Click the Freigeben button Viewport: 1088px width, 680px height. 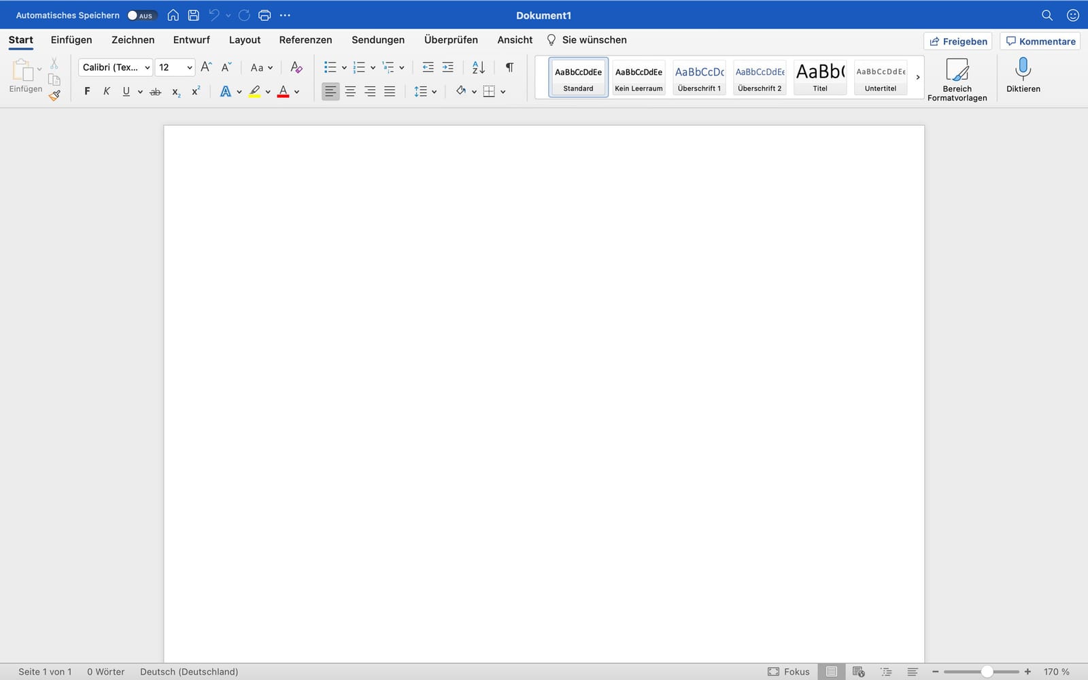point(958,41)
